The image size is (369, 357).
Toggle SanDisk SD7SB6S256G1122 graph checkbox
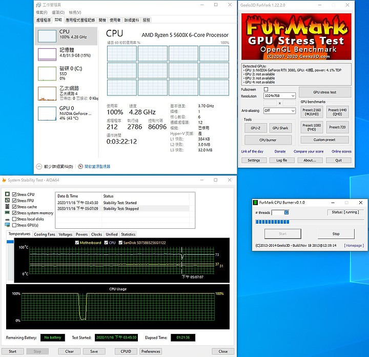click(120, 243)
